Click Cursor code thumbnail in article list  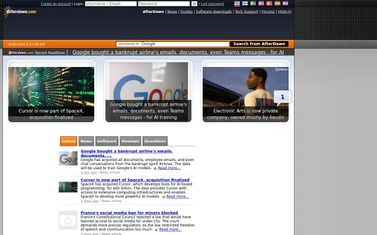tap(68, 187)
